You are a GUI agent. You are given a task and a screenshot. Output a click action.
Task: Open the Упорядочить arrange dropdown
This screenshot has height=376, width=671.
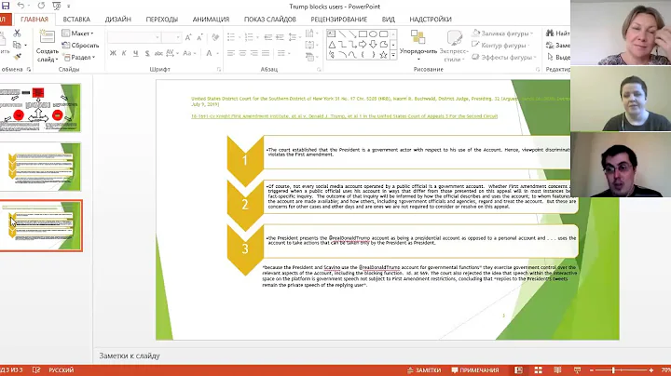click(418, 46)
